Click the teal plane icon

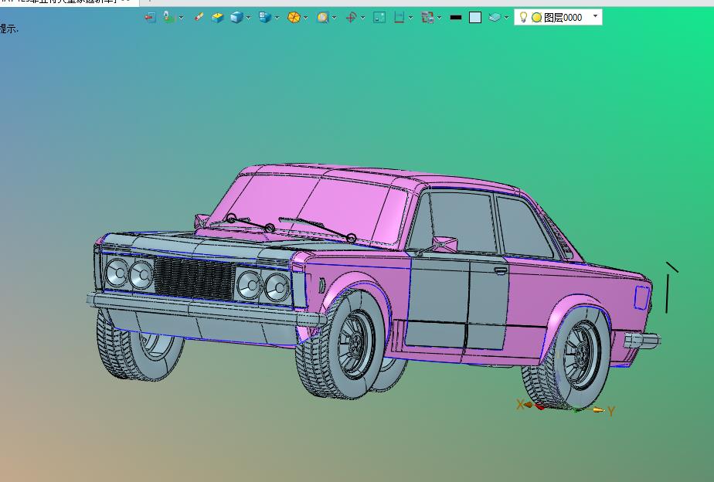pos(495,17)
